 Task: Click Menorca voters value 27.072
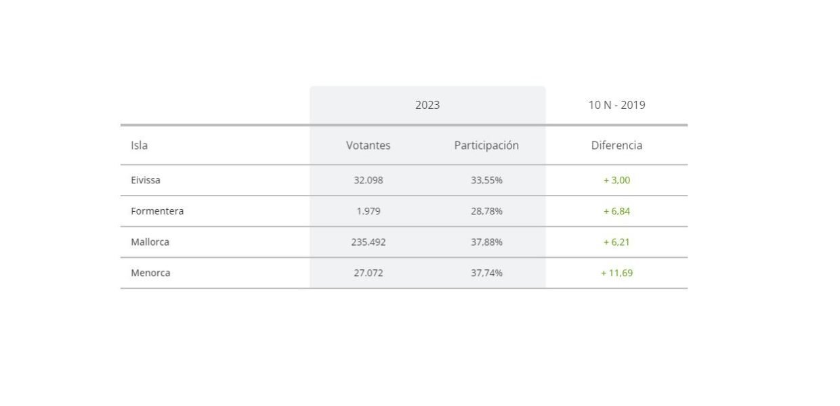click(x=369, y=273)
